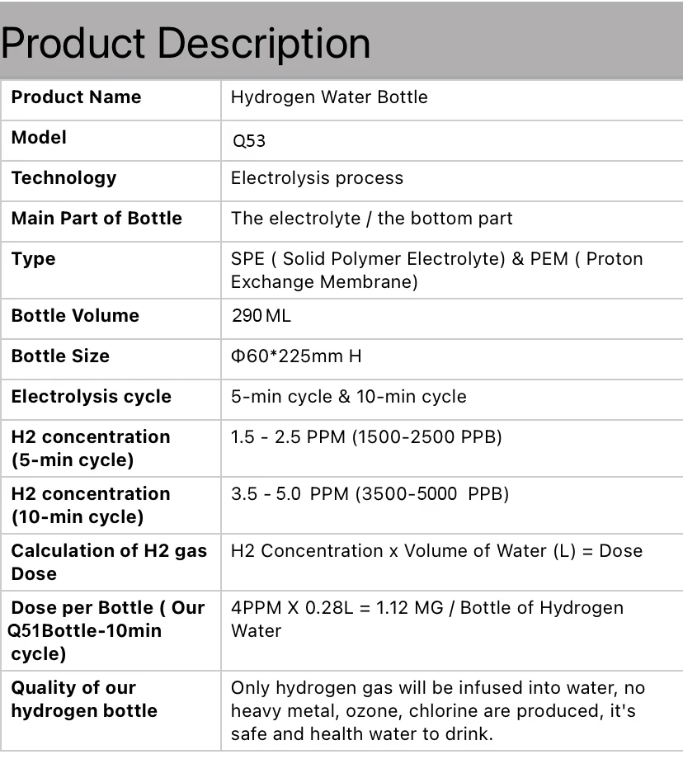Click the Technology row label
Screen dimensions: 683x759
coord(64,178)
